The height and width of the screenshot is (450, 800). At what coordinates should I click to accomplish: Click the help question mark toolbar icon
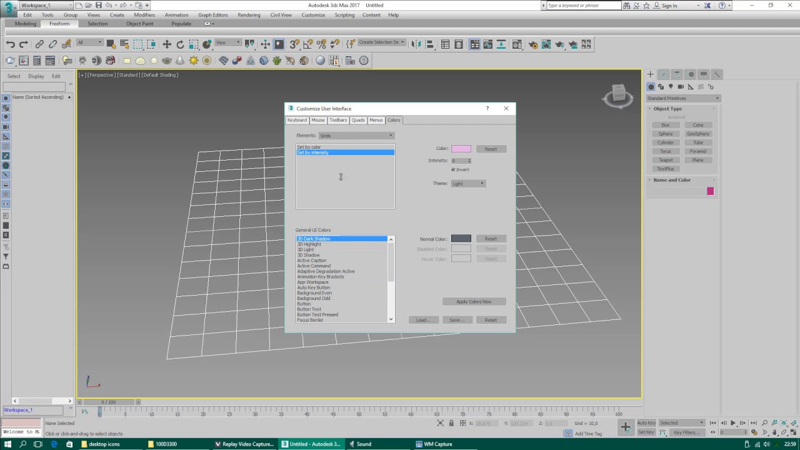coord(364,61)
